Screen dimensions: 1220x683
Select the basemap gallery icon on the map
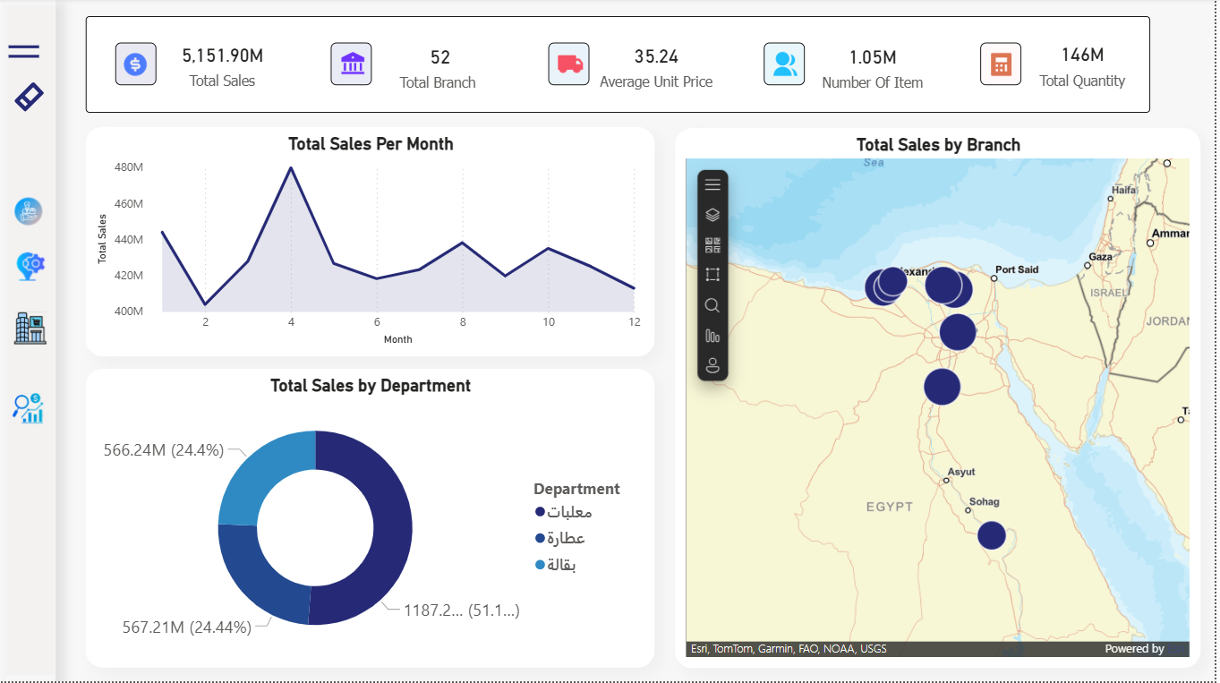point(712,244)
